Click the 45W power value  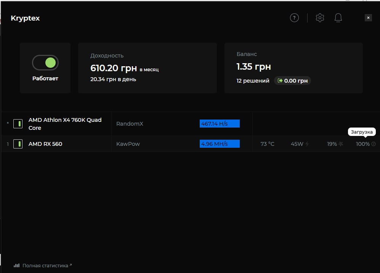coord(297,144)
